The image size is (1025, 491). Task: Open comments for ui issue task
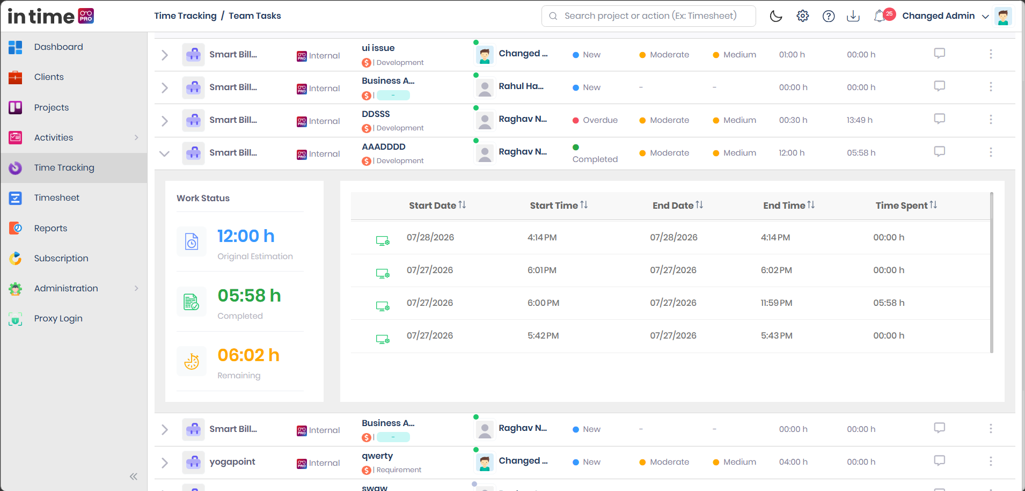coord(939,54)
